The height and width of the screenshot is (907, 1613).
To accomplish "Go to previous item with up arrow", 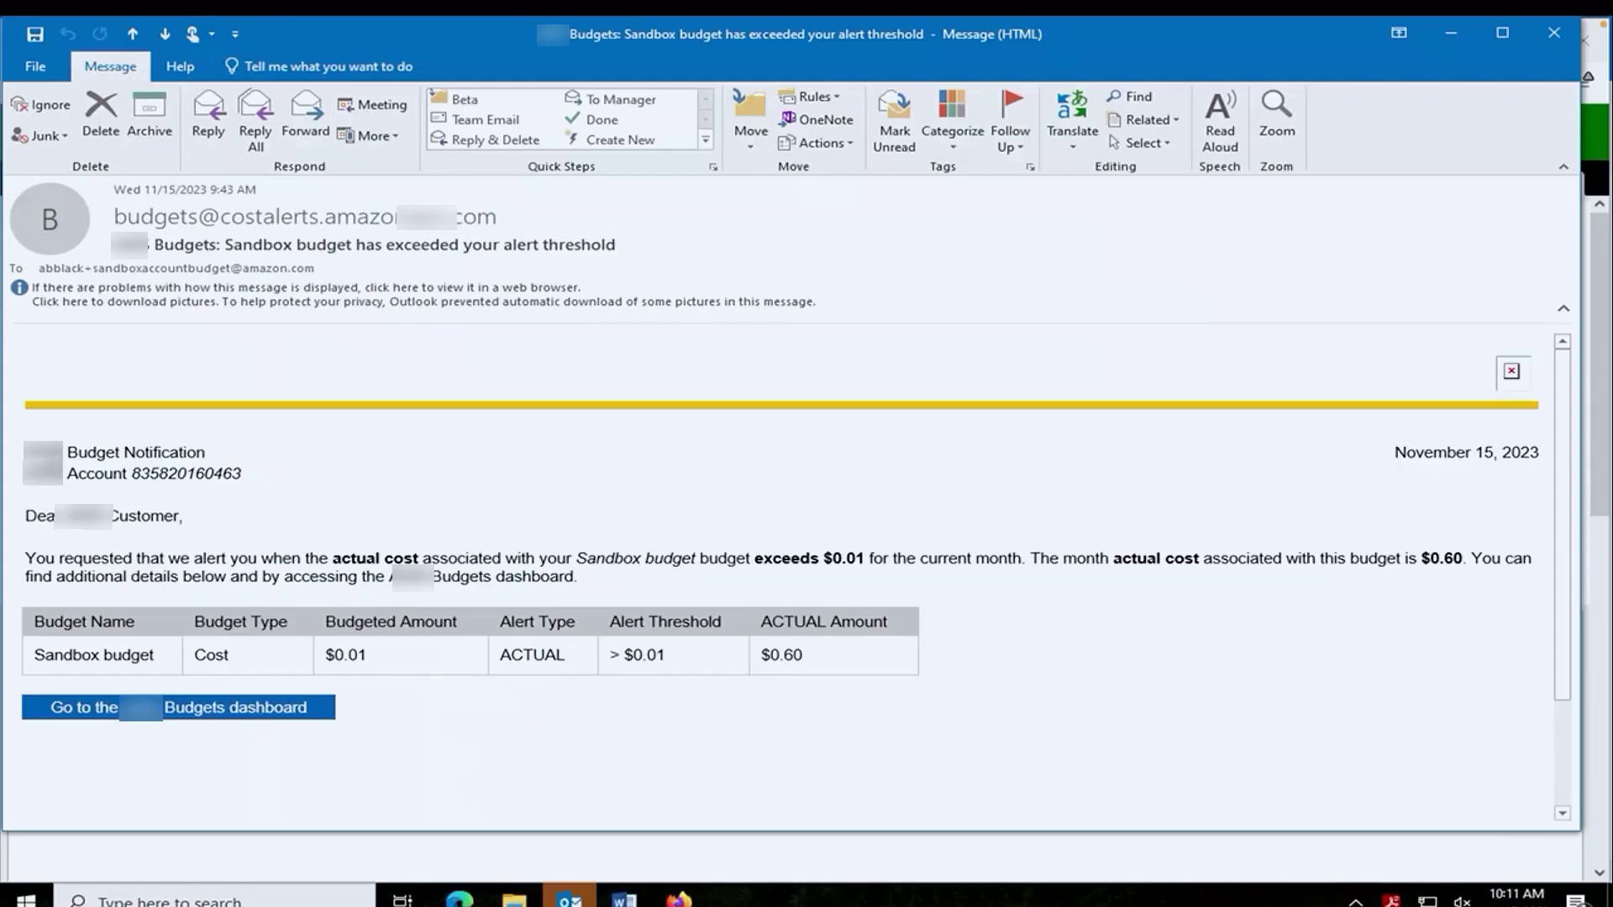I will (133, 34).
